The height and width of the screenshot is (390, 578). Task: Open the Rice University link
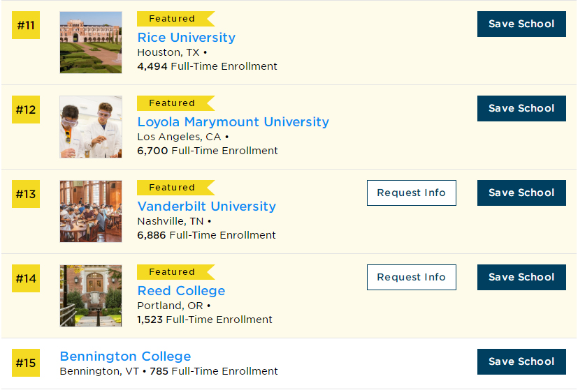pyautogui.click(x=186, y=38)
